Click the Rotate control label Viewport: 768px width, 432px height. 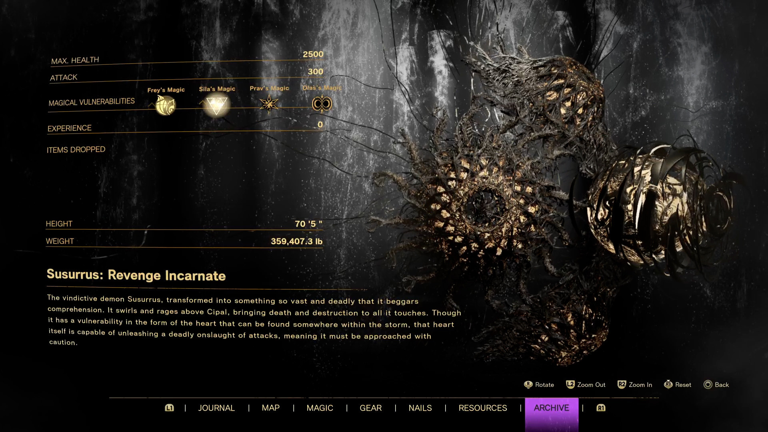point(544,385)
